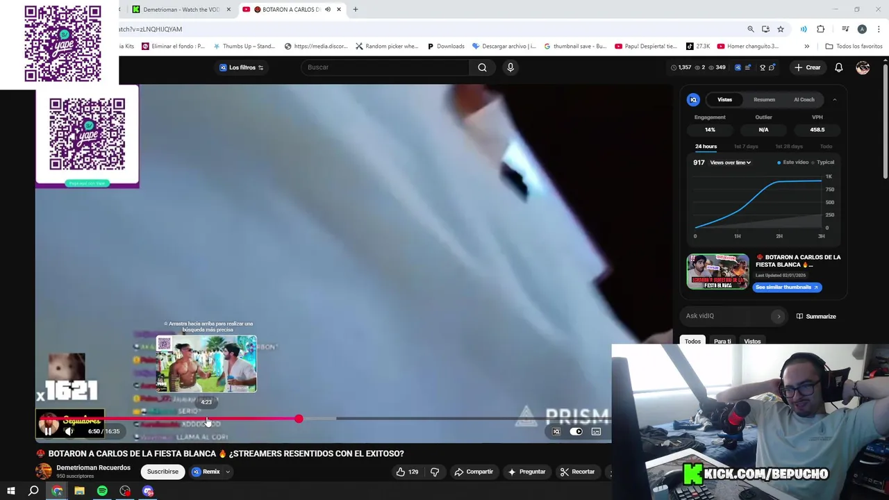Click the Summarize button
The width and height of the screenshot is (889, 500).
[816, 316]
